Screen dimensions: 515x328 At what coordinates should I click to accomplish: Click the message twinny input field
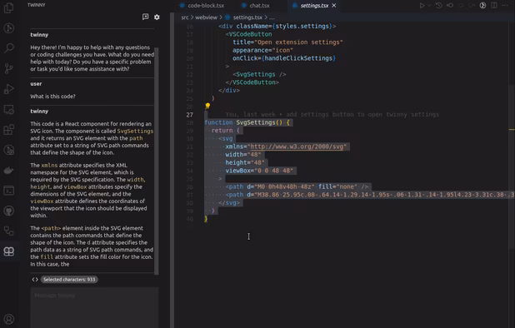pyautogui.click(x=95, y=307)
